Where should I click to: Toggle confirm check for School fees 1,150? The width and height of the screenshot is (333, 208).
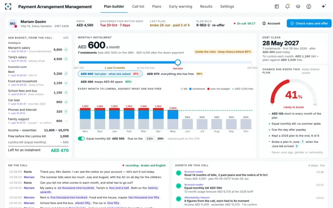(66, 93)
